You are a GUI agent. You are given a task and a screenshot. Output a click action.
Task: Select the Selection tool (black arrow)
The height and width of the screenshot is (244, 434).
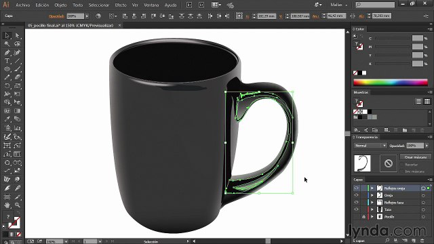pyautogui.click(x=7, y=35)
